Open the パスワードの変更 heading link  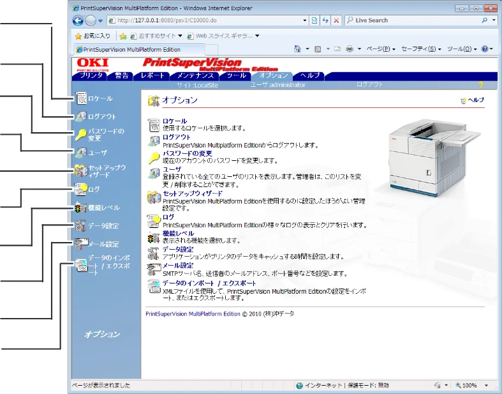[x=188, y=153]
